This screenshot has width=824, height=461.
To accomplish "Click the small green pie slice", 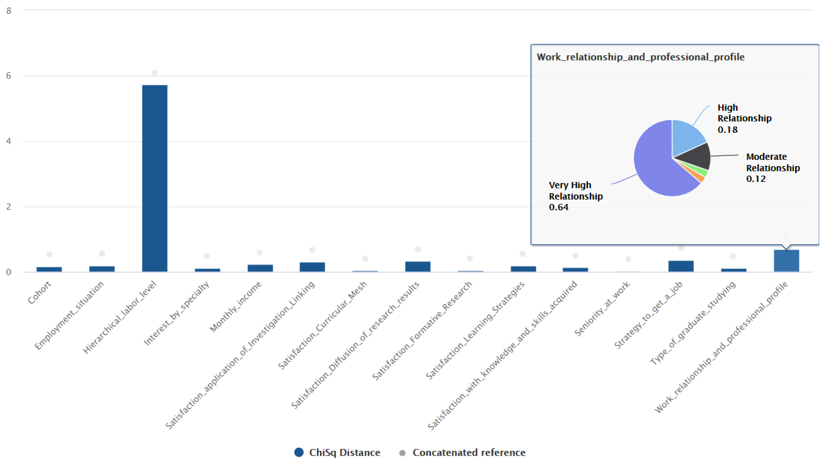I will [702, 171].
